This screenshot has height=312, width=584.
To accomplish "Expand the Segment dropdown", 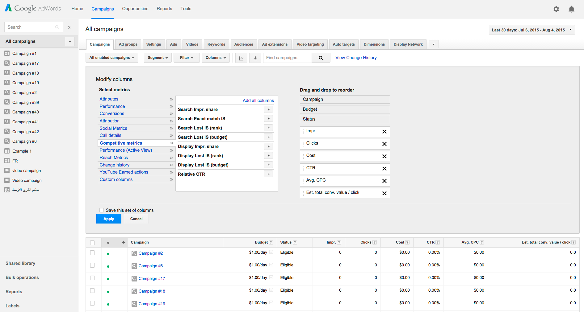I will click(x=158, y=58).
